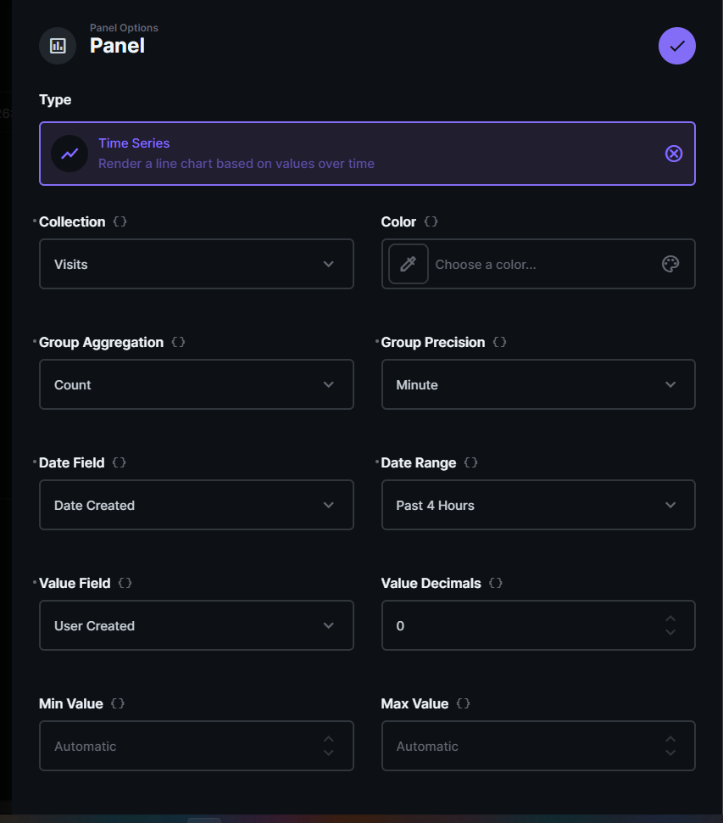
Task: Increment Value Decimals with the up stepper
Action: click(669, 619)
